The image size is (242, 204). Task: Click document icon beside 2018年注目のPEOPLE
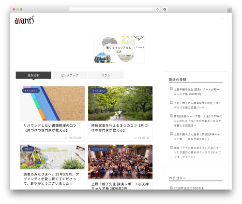click(x=171, y=188)
